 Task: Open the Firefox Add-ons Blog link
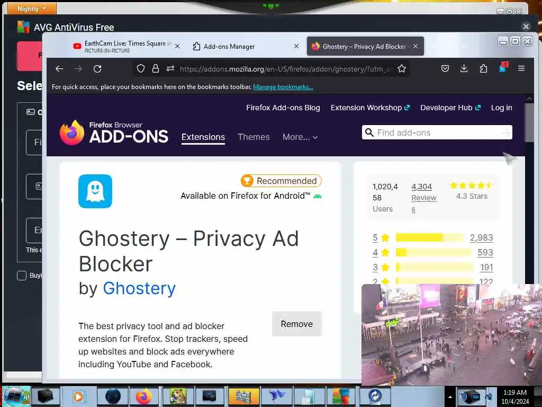[x=283, y=108]
